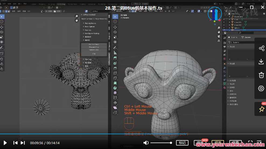Click the 标记 (mark) button

tap(182, 143)
